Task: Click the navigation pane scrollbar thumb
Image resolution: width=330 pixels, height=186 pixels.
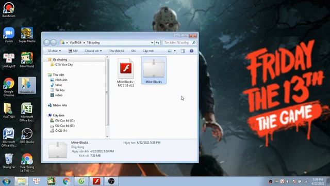Action: click(107, 92)
